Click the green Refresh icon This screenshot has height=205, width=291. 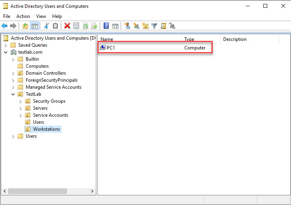[x=85, y=26]
